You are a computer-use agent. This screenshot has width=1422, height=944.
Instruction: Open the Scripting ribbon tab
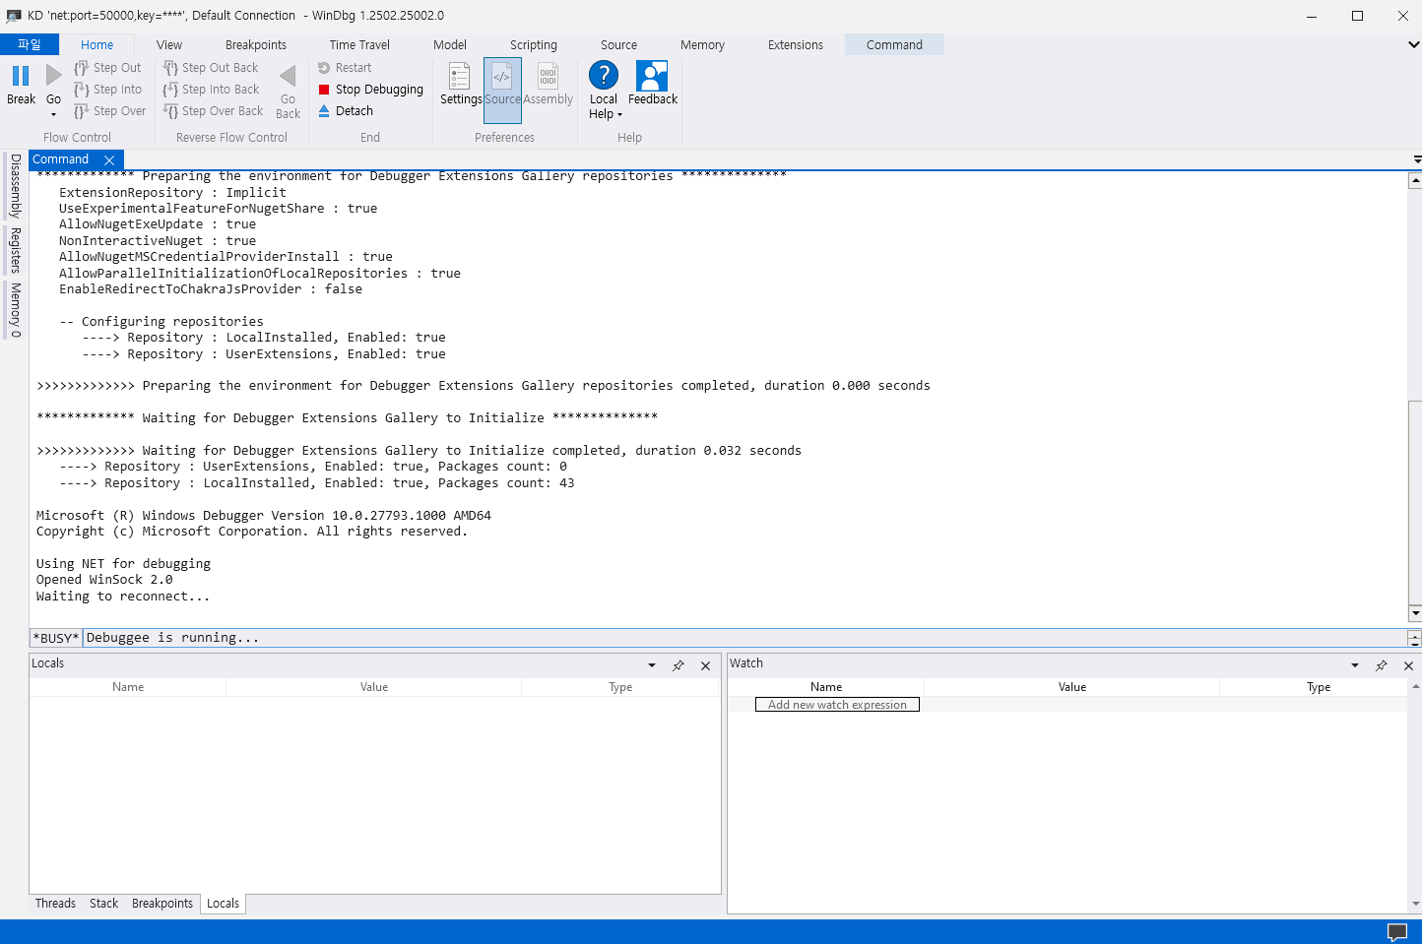(534, 44)
